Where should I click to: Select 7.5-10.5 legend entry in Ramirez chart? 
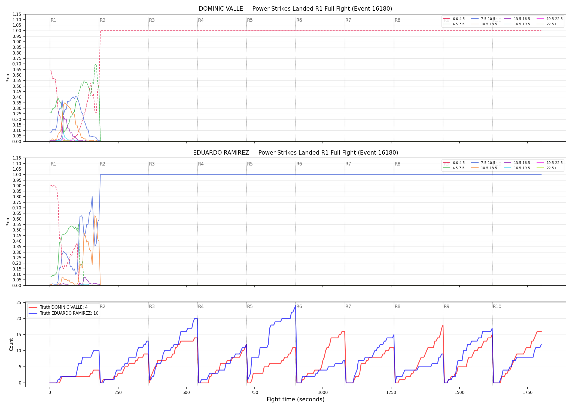pos(483,163)
